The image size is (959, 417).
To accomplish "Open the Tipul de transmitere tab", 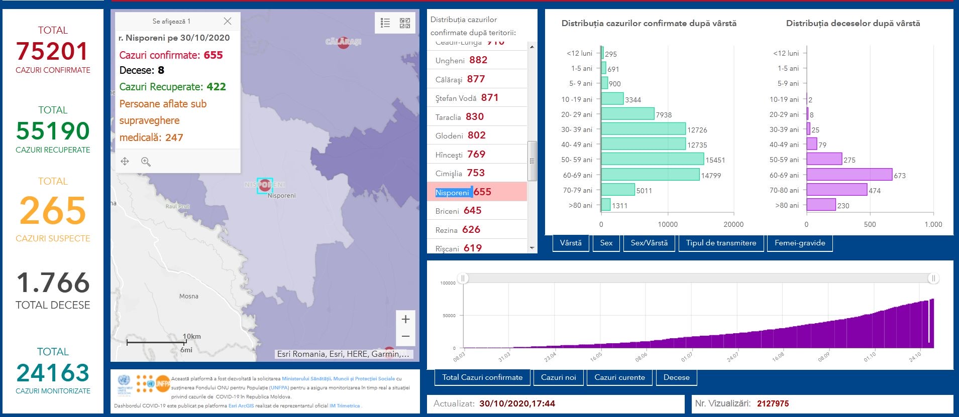I will pyautogui.click(x=721, y=243).
